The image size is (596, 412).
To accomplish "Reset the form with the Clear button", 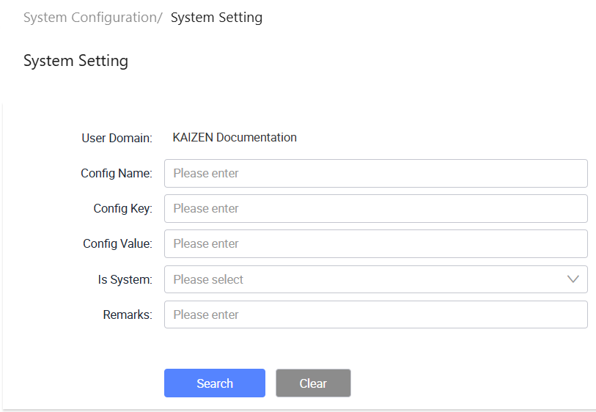I will click(313, 383).
